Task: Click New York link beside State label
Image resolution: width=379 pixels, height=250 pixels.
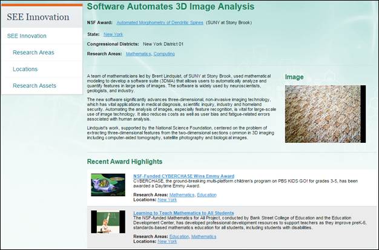Action: [113, 35]
